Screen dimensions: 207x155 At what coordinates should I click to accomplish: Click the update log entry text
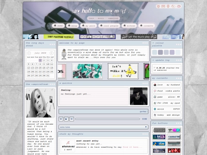[167, 69]
